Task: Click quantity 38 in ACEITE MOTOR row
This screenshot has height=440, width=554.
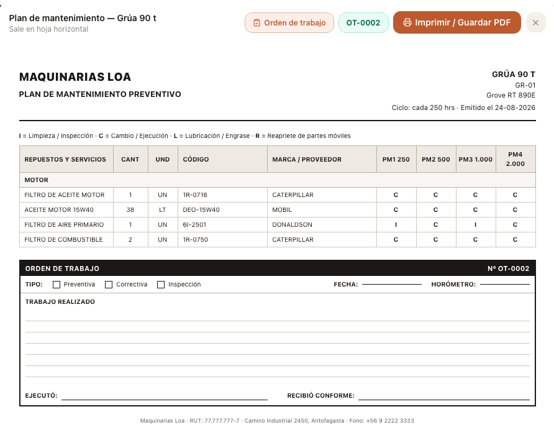Action: coord(130,210)
